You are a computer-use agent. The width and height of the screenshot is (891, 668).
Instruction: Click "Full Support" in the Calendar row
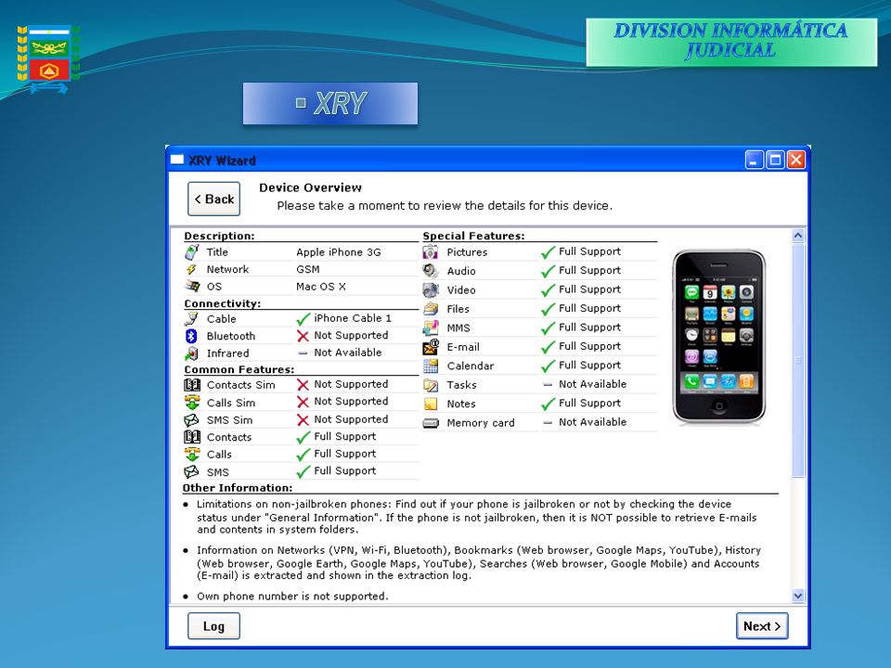pos(589,365)
